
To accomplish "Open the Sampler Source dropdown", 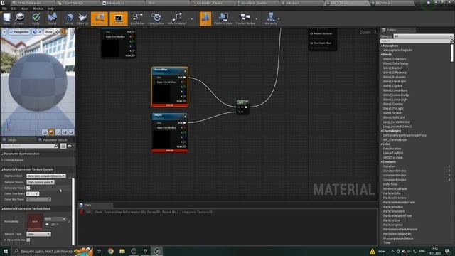I will pos(40,182).
